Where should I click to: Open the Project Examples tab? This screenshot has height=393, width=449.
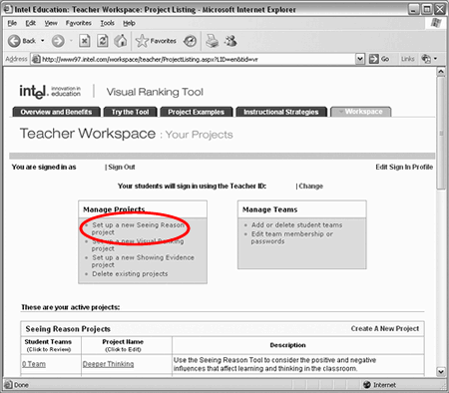coord(196,112)
